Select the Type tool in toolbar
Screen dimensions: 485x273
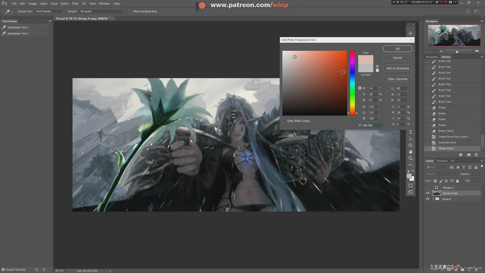[x=410, y=132]
